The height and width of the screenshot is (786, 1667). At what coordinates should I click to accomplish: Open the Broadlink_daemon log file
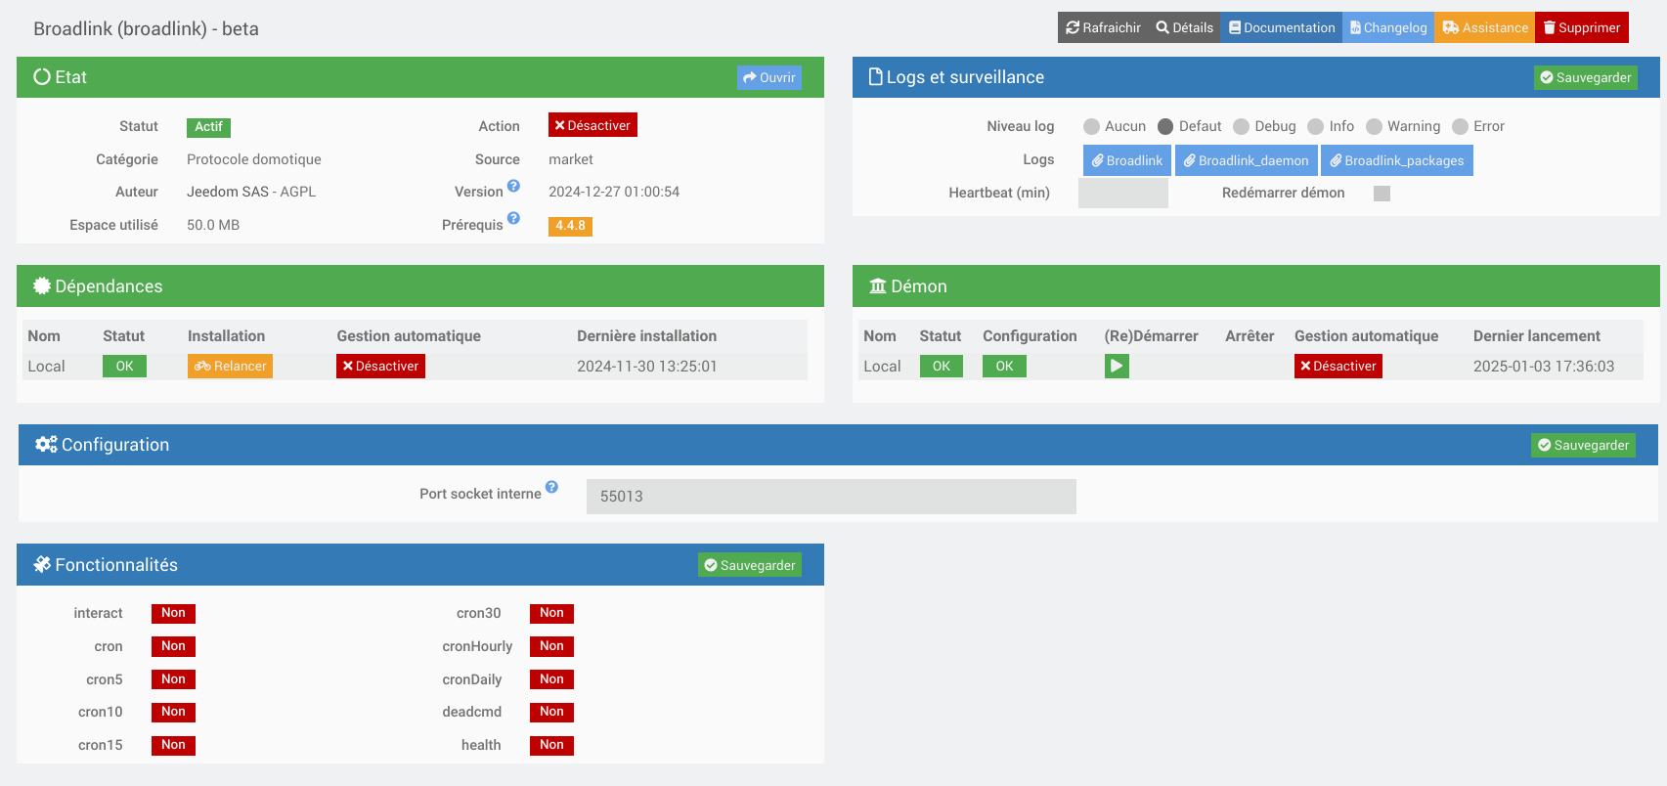coord(1247,160)
